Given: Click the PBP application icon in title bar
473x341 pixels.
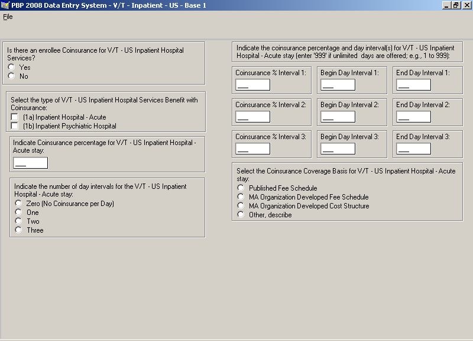Looking at the screenshot, I should tap(5, 5).
